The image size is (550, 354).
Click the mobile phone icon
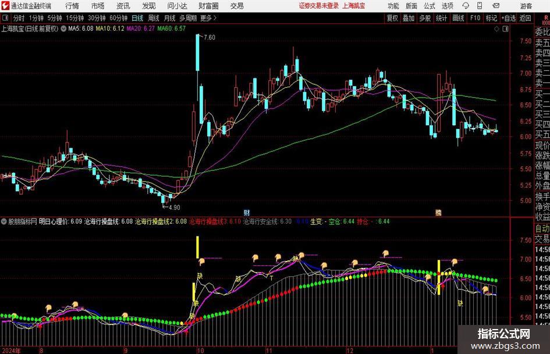click(x=480, y=6)
